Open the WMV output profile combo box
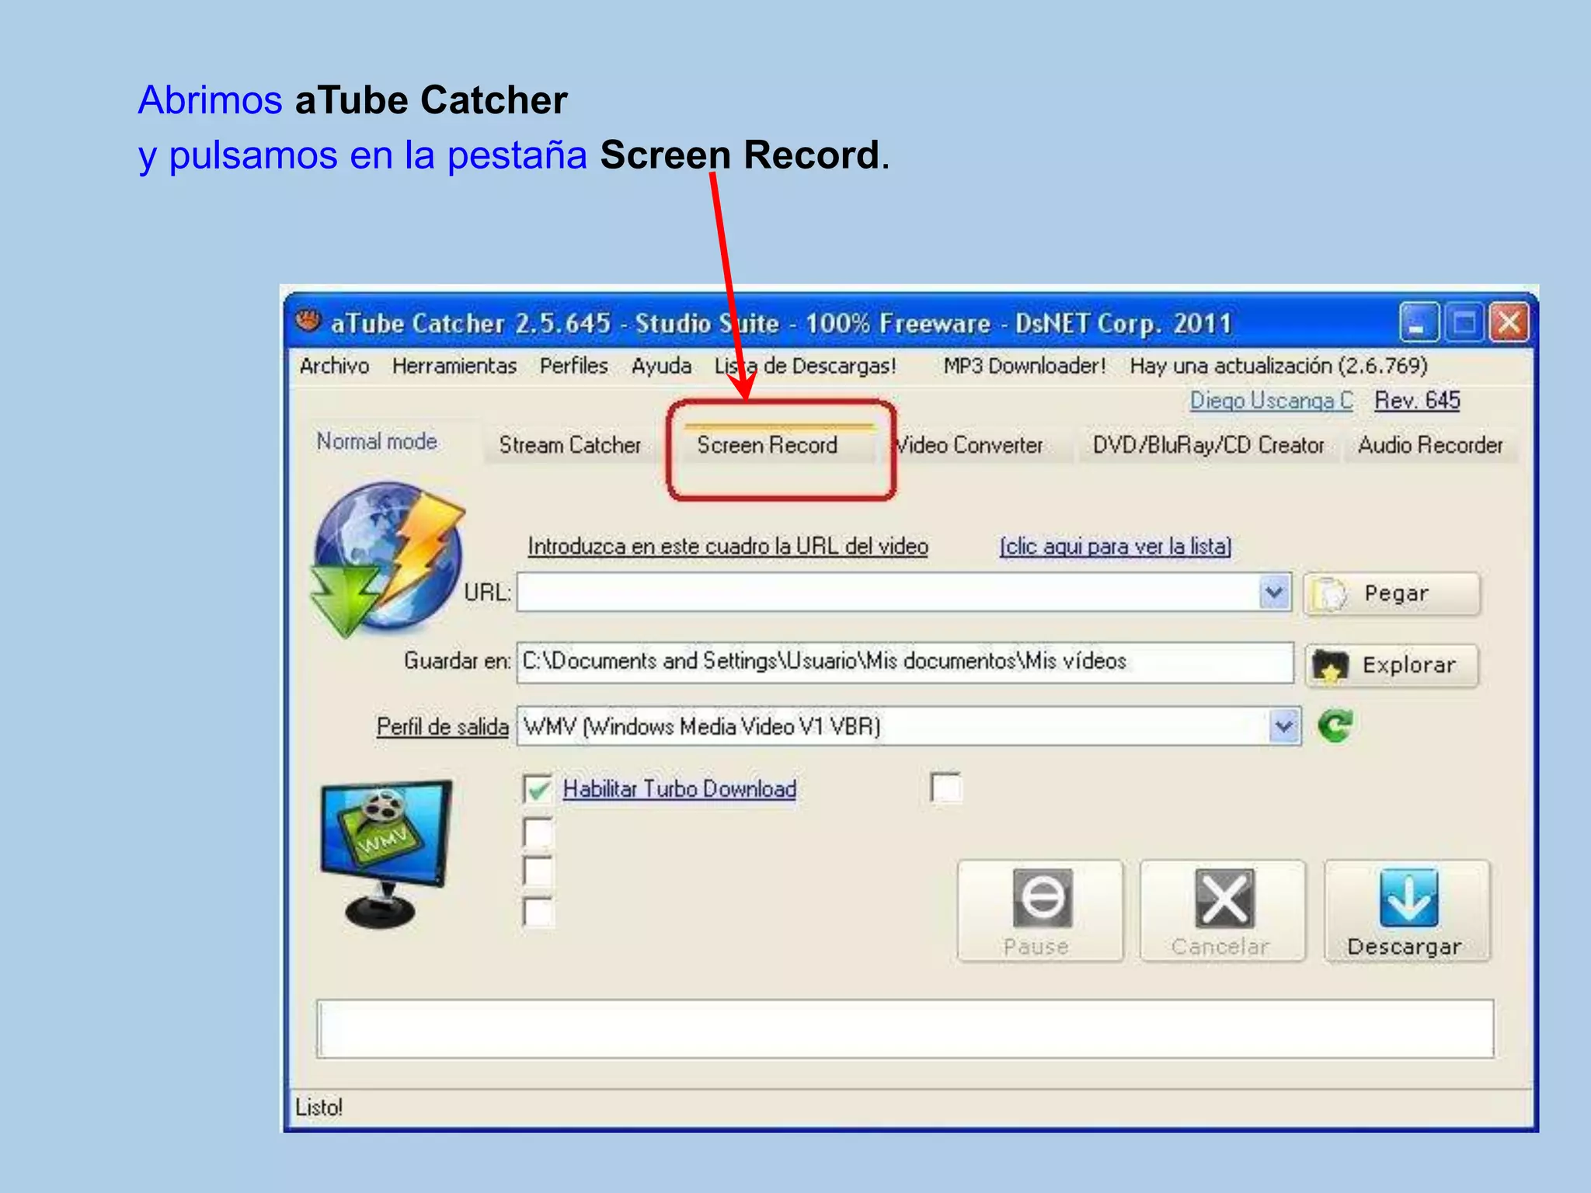Image resolution: width=1591 pixels, height=1193 pixels. pos(908,727)
